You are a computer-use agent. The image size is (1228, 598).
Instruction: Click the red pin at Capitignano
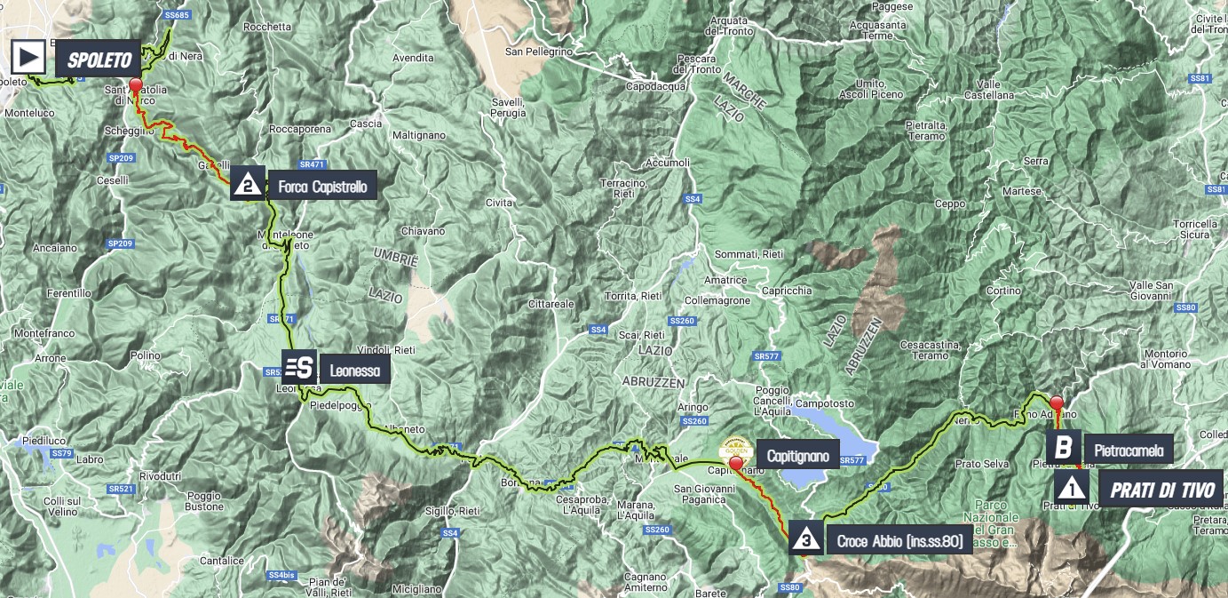pos(736,464)
